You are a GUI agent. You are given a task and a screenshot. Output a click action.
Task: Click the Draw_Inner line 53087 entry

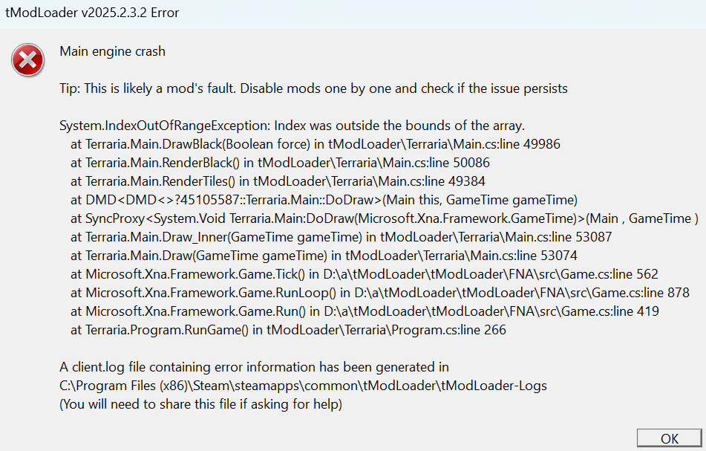(x=341, y=237)
